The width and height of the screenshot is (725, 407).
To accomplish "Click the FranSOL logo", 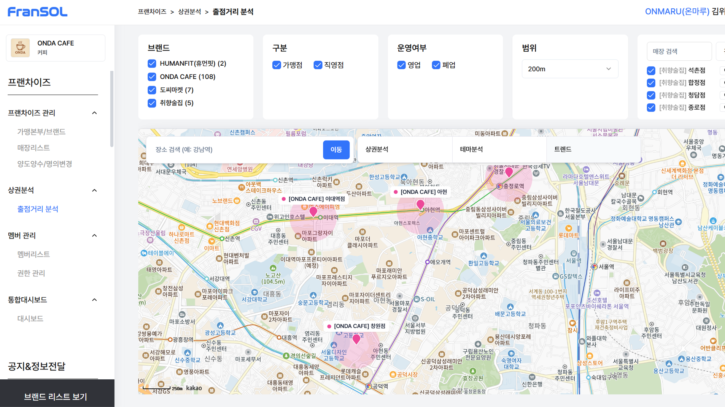I will coord(38,12).
